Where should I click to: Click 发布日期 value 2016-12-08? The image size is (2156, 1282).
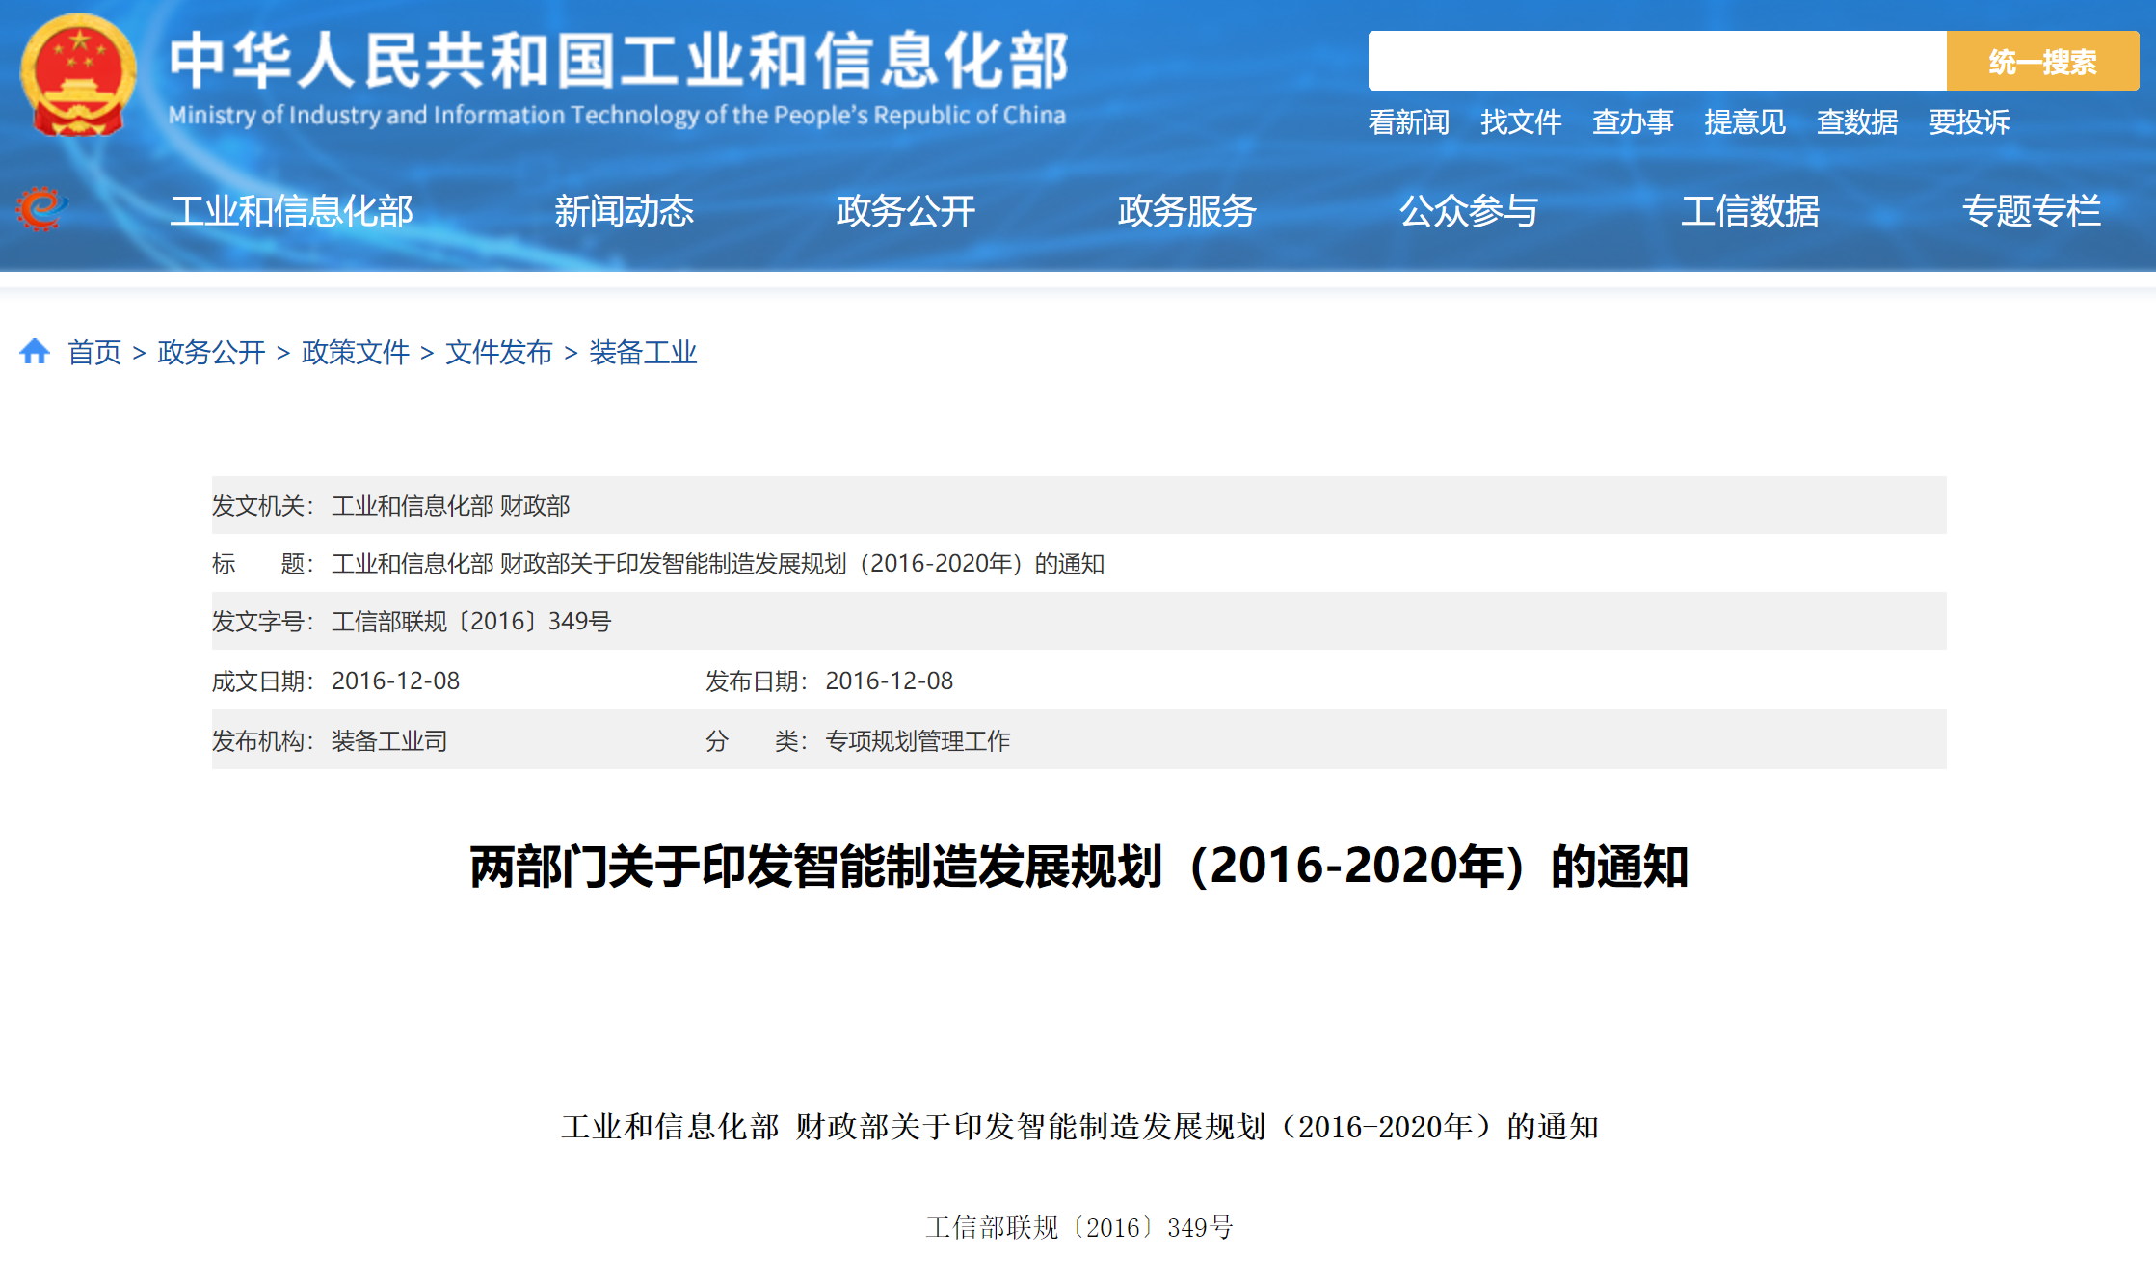[x=889, y=681]
